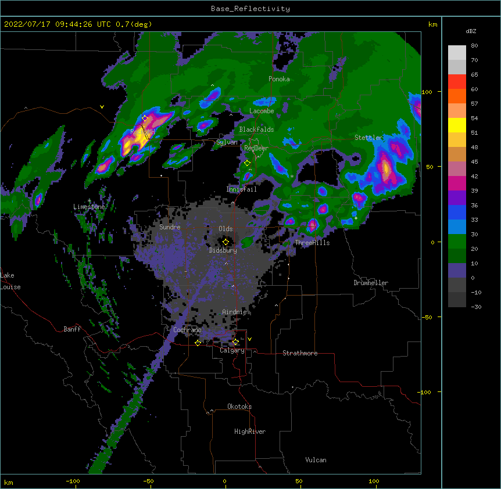The height and width of the screenshot is (489, 501).
Task: Select the orange 57-60 dBZ legend swatch
Action: [457, 96]
